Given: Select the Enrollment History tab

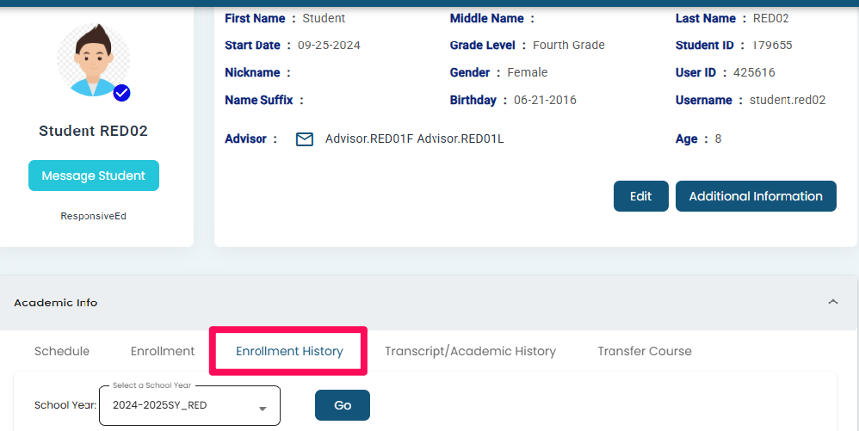Looking at the screenshot, I should [289, 351].
